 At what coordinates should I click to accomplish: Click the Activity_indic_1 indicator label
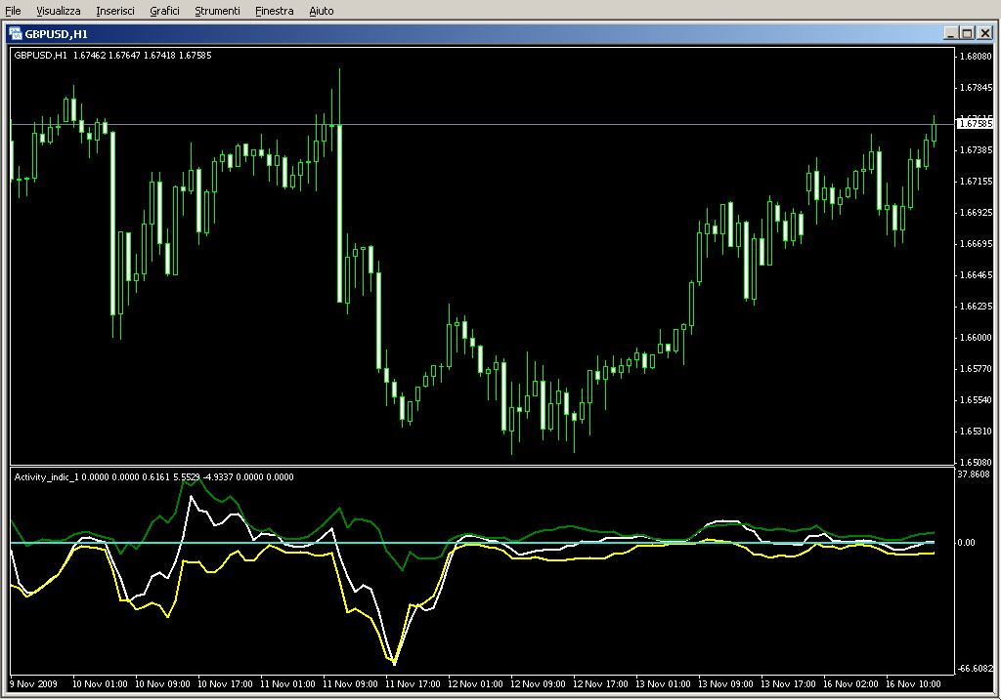pos(153,476)
